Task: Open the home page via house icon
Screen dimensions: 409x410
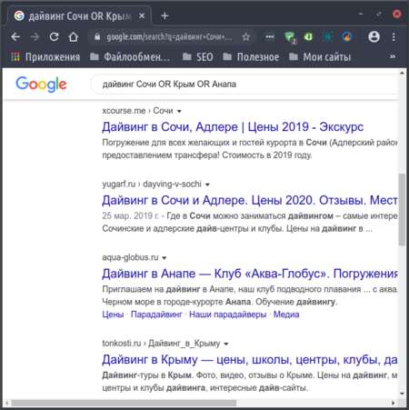Action: 73,37
